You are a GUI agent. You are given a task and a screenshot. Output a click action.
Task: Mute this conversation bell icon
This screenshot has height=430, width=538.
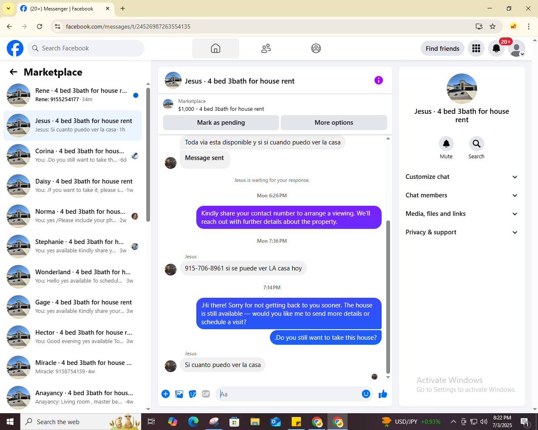point(446,144)
